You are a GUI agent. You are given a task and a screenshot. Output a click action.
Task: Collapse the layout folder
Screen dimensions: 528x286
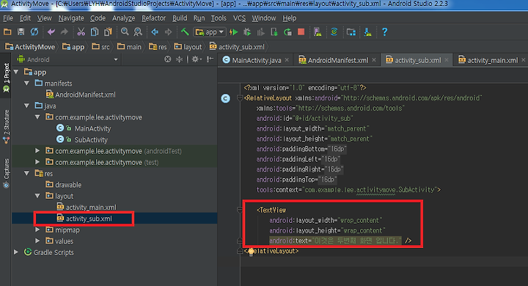[x=37, y=196]
